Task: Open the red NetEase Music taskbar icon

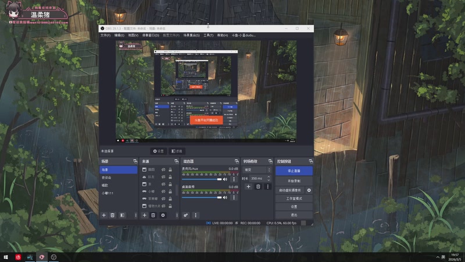Action: 18,257
